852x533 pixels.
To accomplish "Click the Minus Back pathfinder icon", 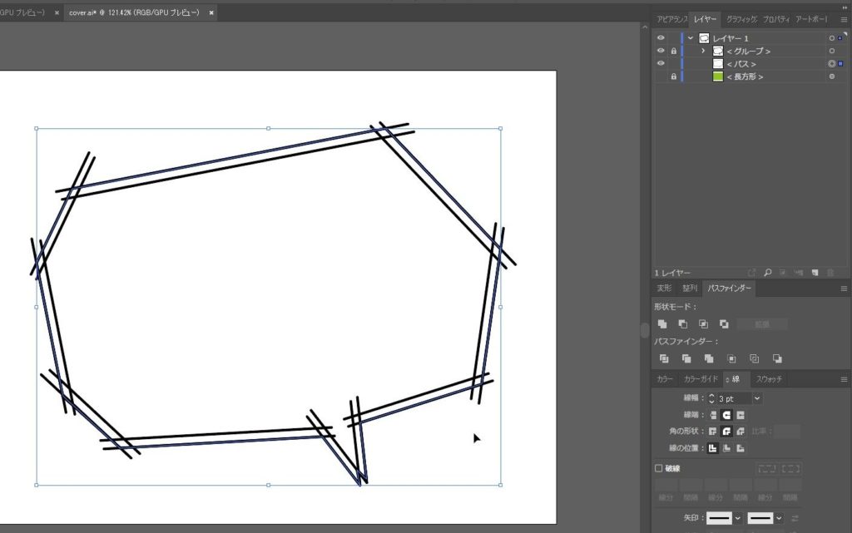I will [777, 358].
